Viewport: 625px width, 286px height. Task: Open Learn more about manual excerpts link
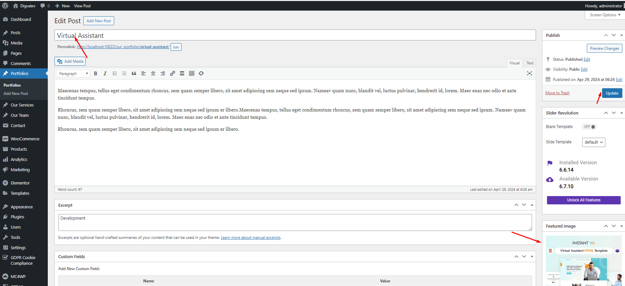[x=251, y=238]
